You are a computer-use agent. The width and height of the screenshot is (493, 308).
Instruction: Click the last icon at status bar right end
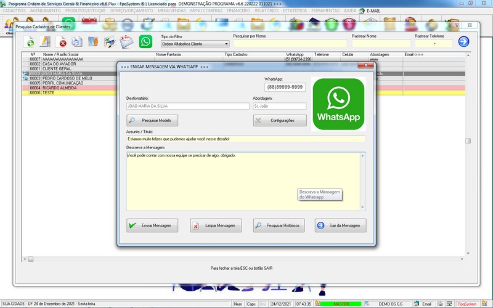point(484,304)
